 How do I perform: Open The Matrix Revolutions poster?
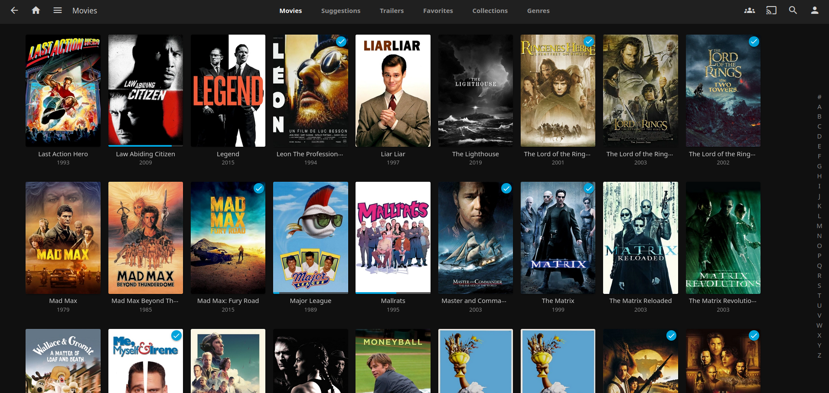pos(723,238)
